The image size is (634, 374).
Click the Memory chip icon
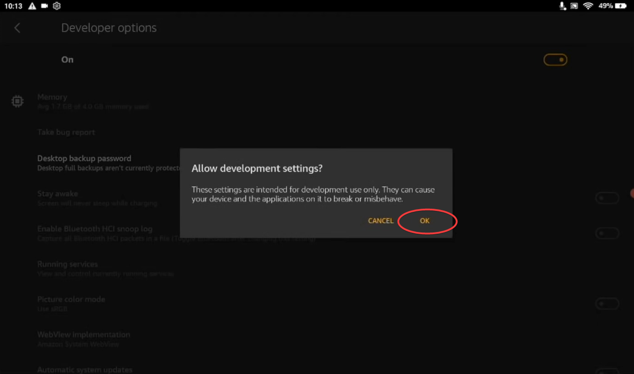17,101
